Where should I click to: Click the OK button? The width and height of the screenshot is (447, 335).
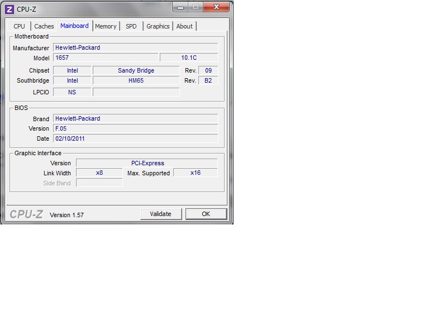[206, 214]
